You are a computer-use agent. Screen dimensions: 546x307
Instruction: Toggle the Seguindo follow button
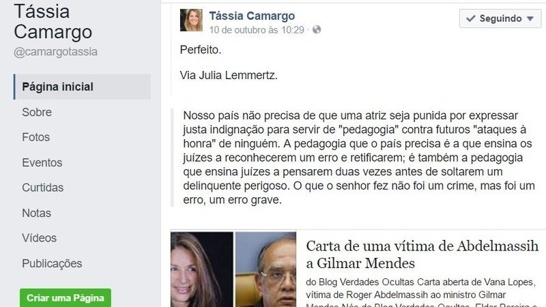pyautogui.click(x=500, y=18)
